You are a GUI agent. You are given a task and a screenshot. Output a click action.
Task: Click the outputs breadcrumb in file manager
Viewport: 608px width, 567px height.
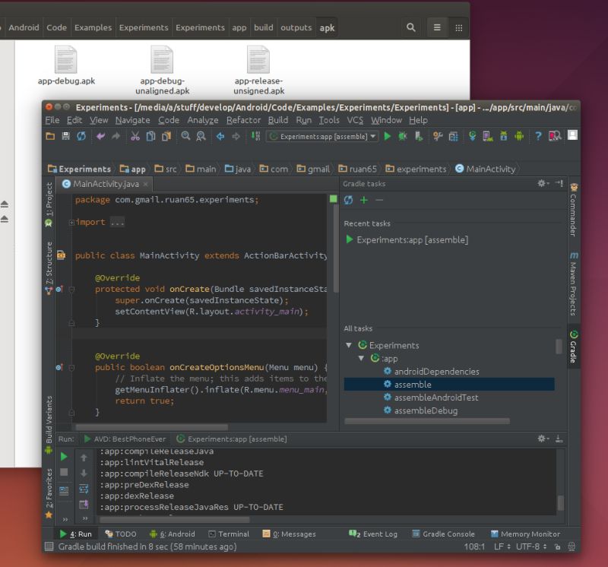coord(296,27)
